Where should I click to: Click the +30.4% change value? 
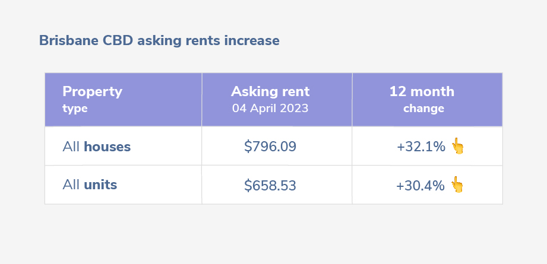pyautogui.click(x=420, y=186)
